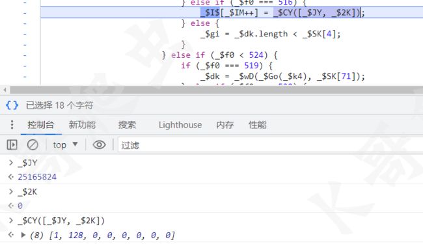Click the gutter dash beside the highlighted line

pos(25,12)
